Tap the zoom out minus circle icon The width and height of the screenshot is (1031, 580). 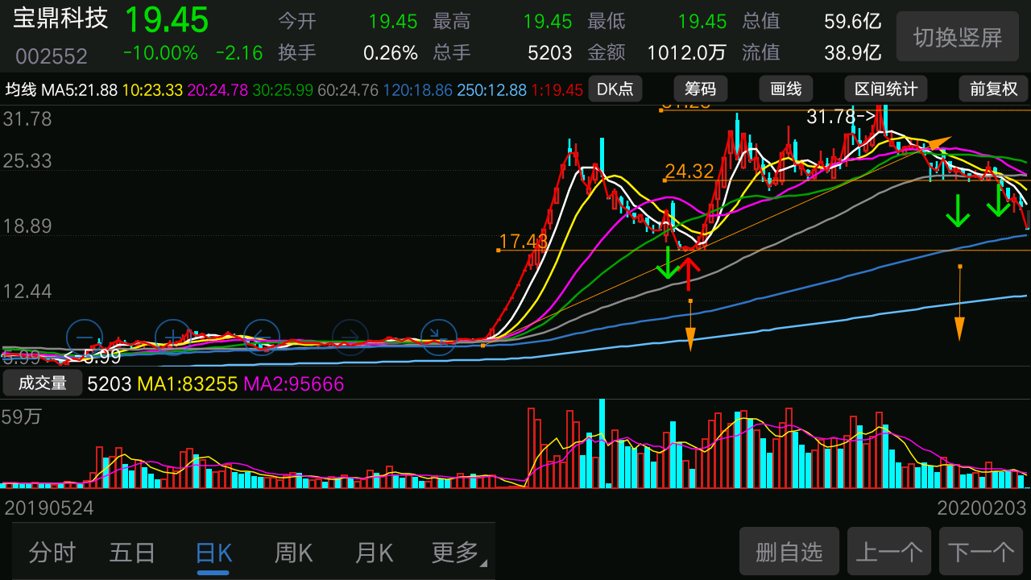click(84, 338)
